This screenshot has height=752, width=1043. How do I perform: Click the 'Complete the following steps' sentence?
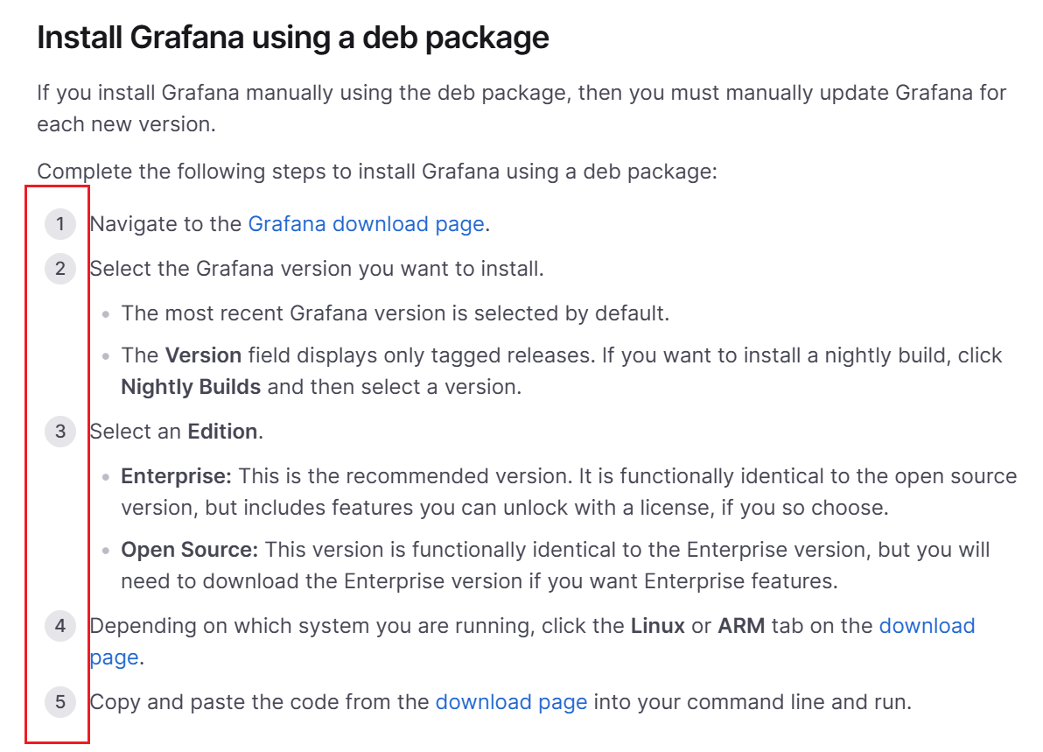coord(376,171)
